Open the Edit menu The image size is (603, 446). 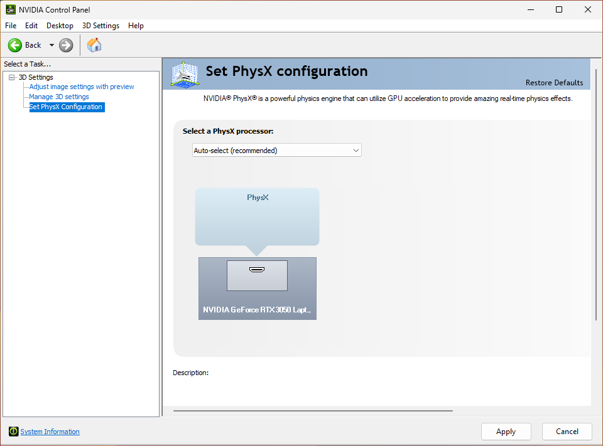(31, 26)
